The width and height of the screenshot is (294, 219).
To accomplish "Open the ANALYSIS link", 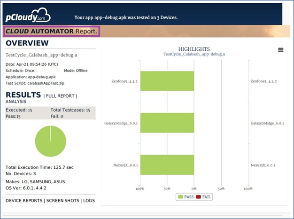I will point(16,102).
